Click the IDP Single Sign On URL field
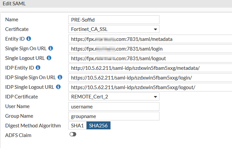This screenshot has width=232, height=148. 150,77
